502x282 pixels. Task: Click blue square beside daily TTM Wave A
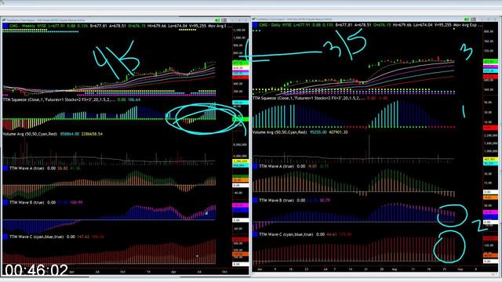255,166
